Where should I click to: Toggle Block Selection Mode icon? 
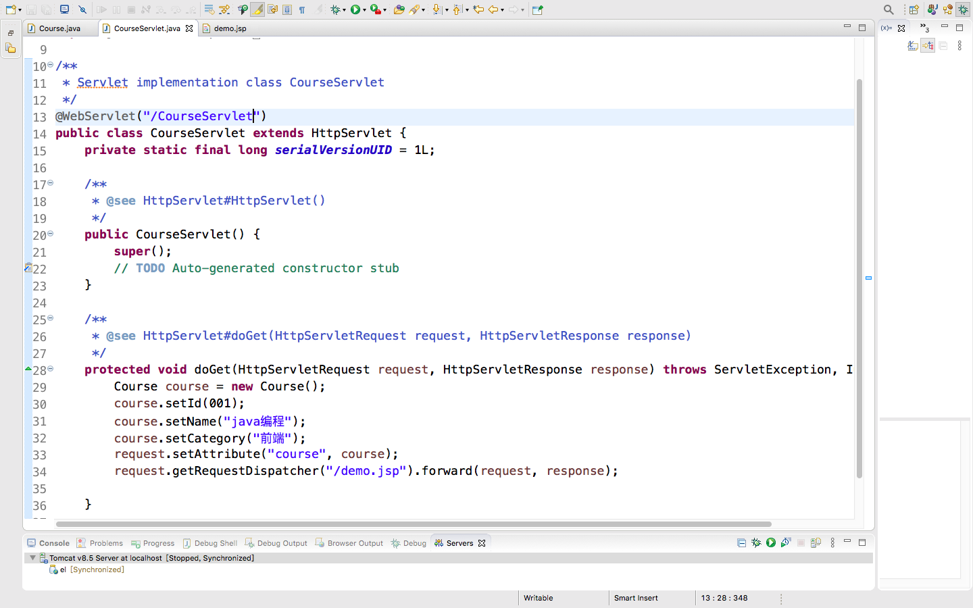(x=287, y=9)
